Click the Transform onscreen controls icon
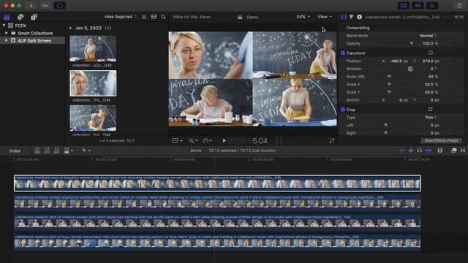The image size is (468, 263). (x=430, y=53)
